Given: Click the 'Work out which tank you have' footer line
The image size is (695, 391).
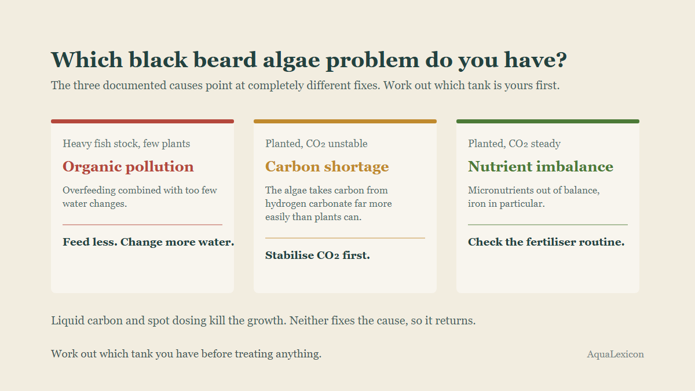Looking at the screenshot, I should [x=186, y=354].
